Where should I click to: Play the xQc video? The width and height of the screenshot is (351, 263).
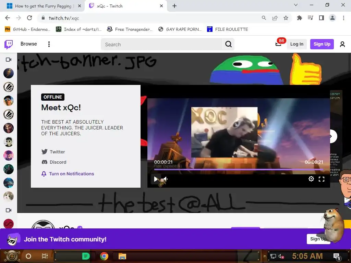(156, 179)
